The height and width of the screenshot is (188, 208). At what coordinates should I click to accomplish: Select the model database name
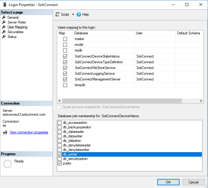(79, 45)
